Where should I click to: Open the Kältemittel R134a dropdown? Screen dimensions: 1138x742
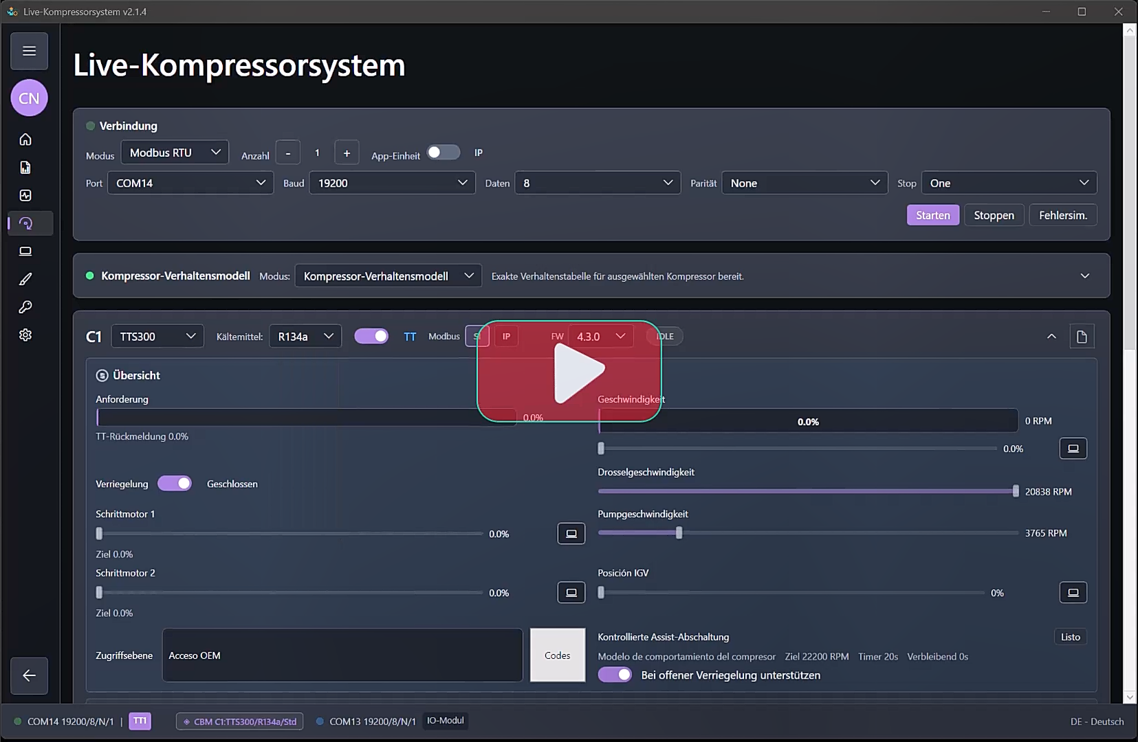pos(305,337)
